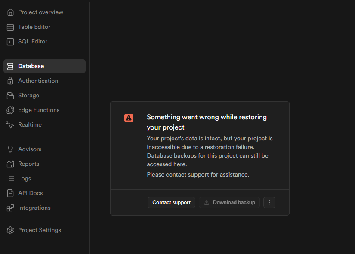Follow the 'here' backups link

coord(179,164)
